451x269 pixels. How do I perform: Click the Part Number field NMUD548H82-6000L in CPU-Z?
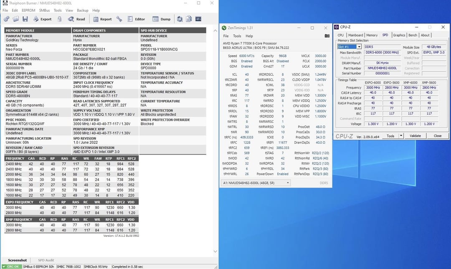[x=382, y=68]
